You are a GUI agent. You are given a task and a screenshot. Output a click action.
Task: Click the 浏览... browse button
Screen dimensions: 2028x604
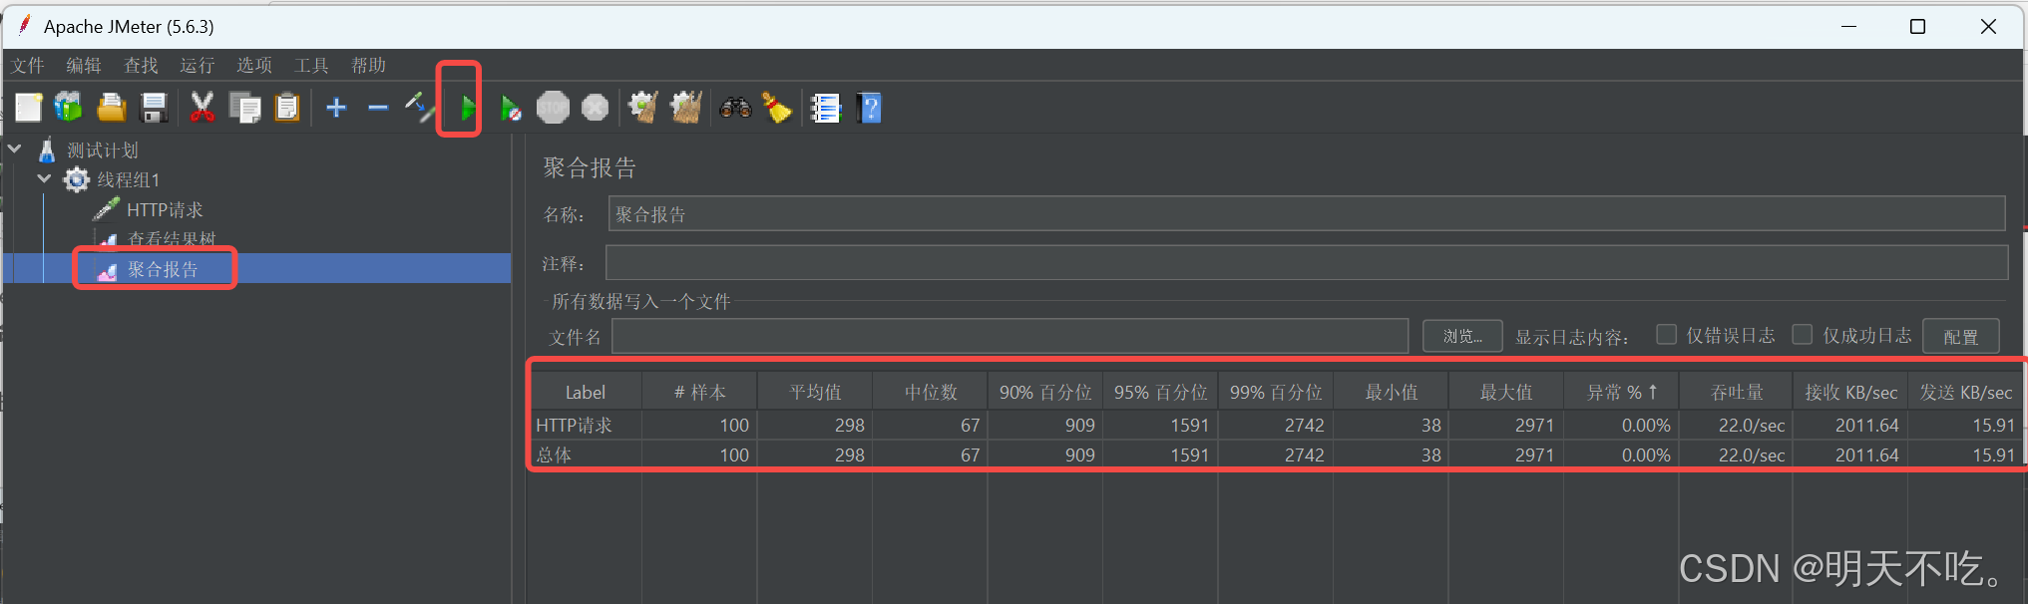1462,336
